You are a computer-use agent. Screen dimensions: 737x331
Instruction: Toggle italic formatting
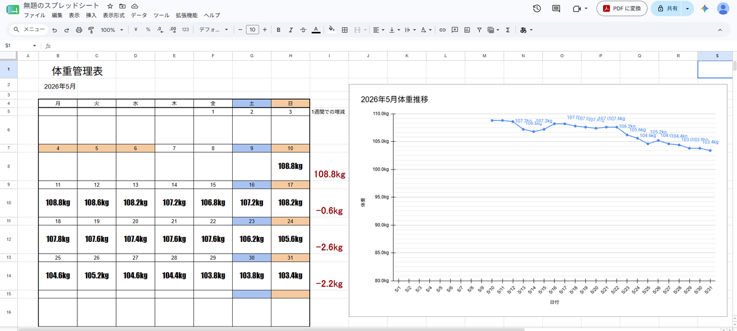click(x=291, y=29)
